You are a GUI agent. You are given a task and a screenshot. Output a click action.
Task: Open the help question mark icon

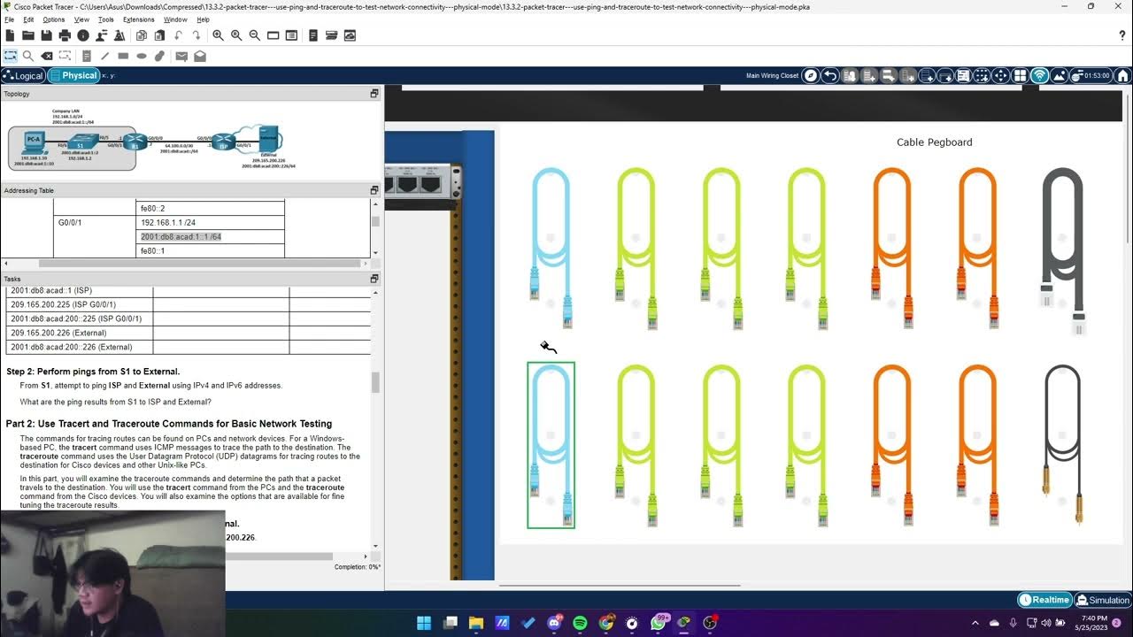(1122, 35)
